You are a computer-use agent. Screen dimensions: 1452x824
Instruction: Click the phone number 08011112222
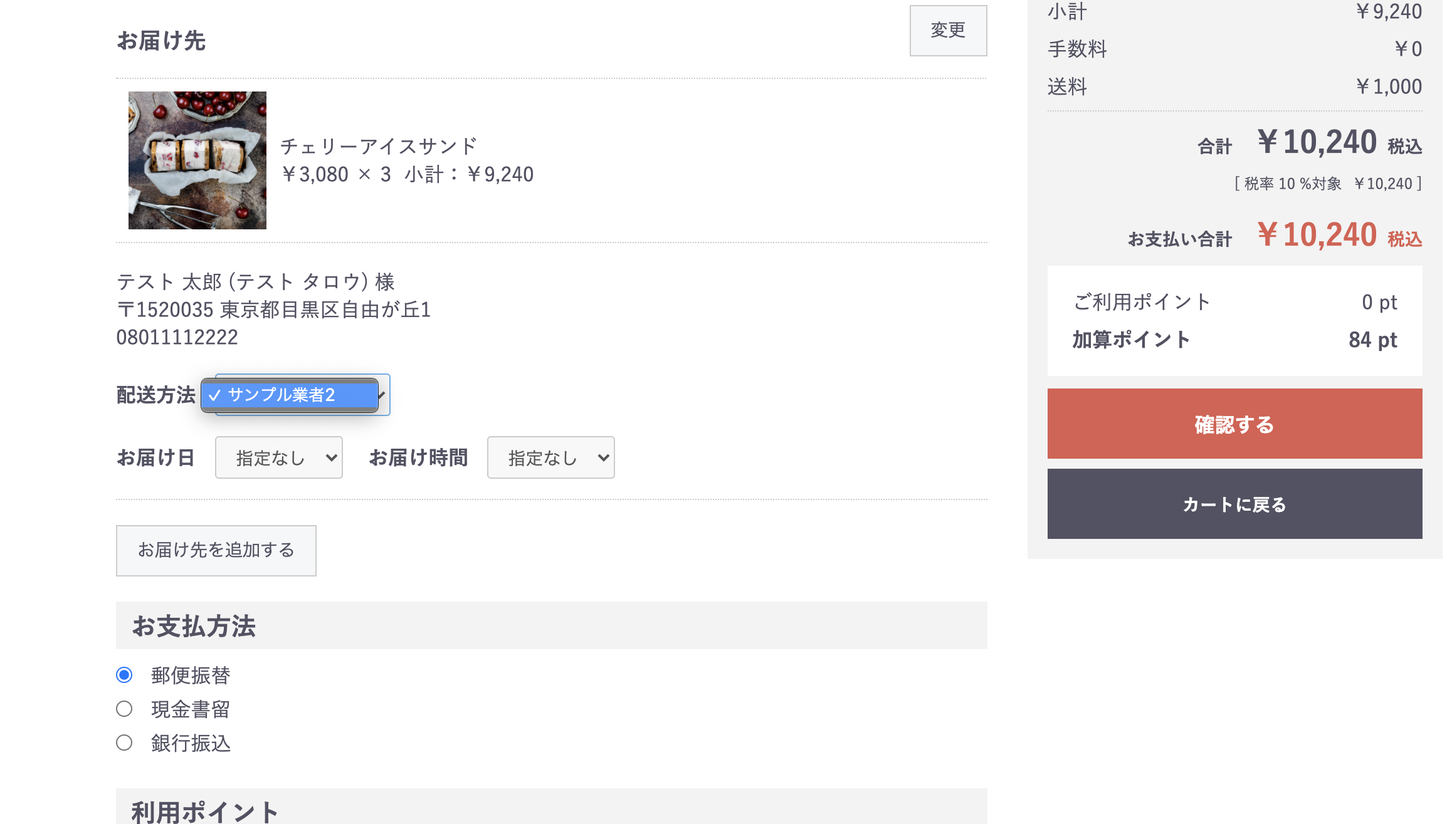coord(177,337)
